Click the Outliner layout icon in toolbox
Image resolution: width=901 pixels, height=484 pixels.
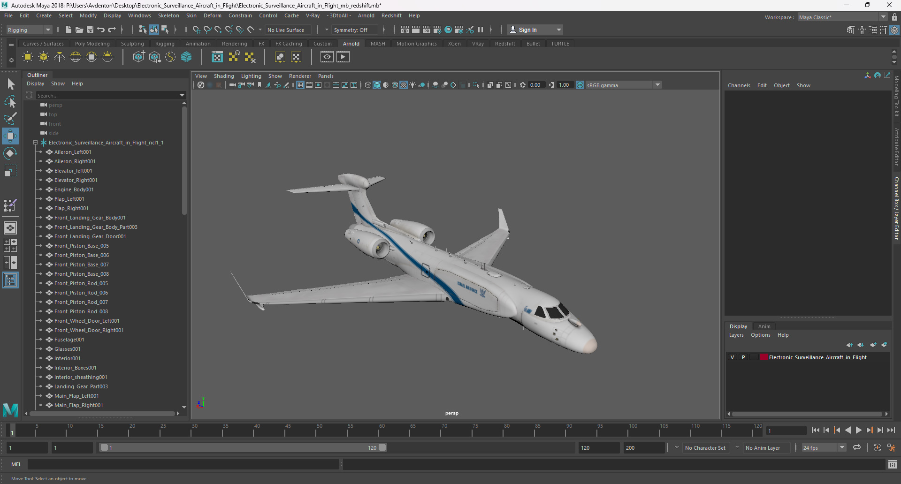[10, 280]
